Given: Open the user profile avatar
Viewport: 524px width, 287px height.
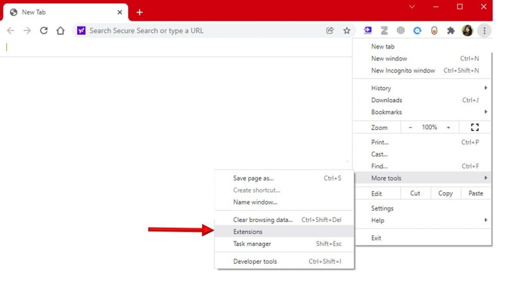Looking at the screenshot, I should click(x=468, y=31).
